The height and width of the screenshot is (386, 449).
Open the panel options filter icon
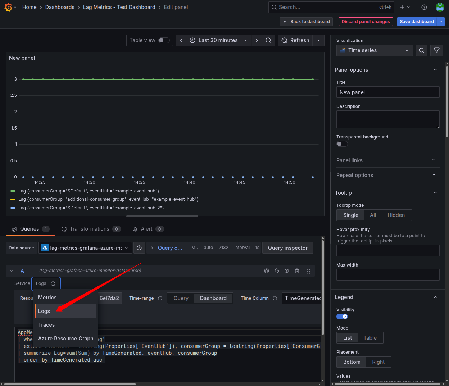[x=437, y=50]
